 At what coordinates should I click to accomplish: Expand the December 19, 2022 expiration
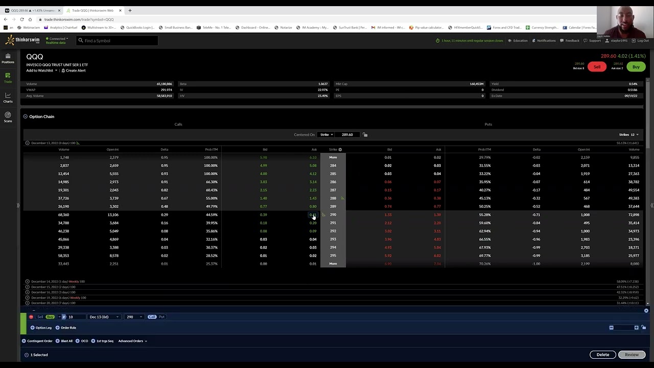(x=28, y=298)
